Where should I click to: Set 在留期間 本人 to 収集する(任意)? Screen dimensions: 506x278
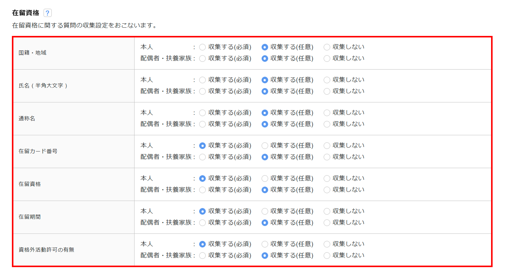[265, 211]
